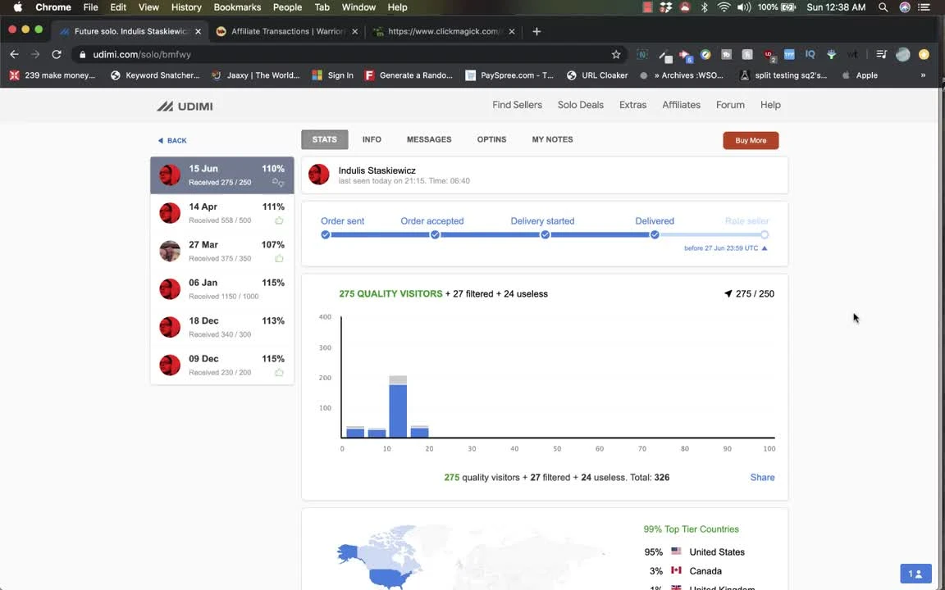Open the PaySpree.com bookmark
Screen dimensions: 945x590
[x=509, y=75]
